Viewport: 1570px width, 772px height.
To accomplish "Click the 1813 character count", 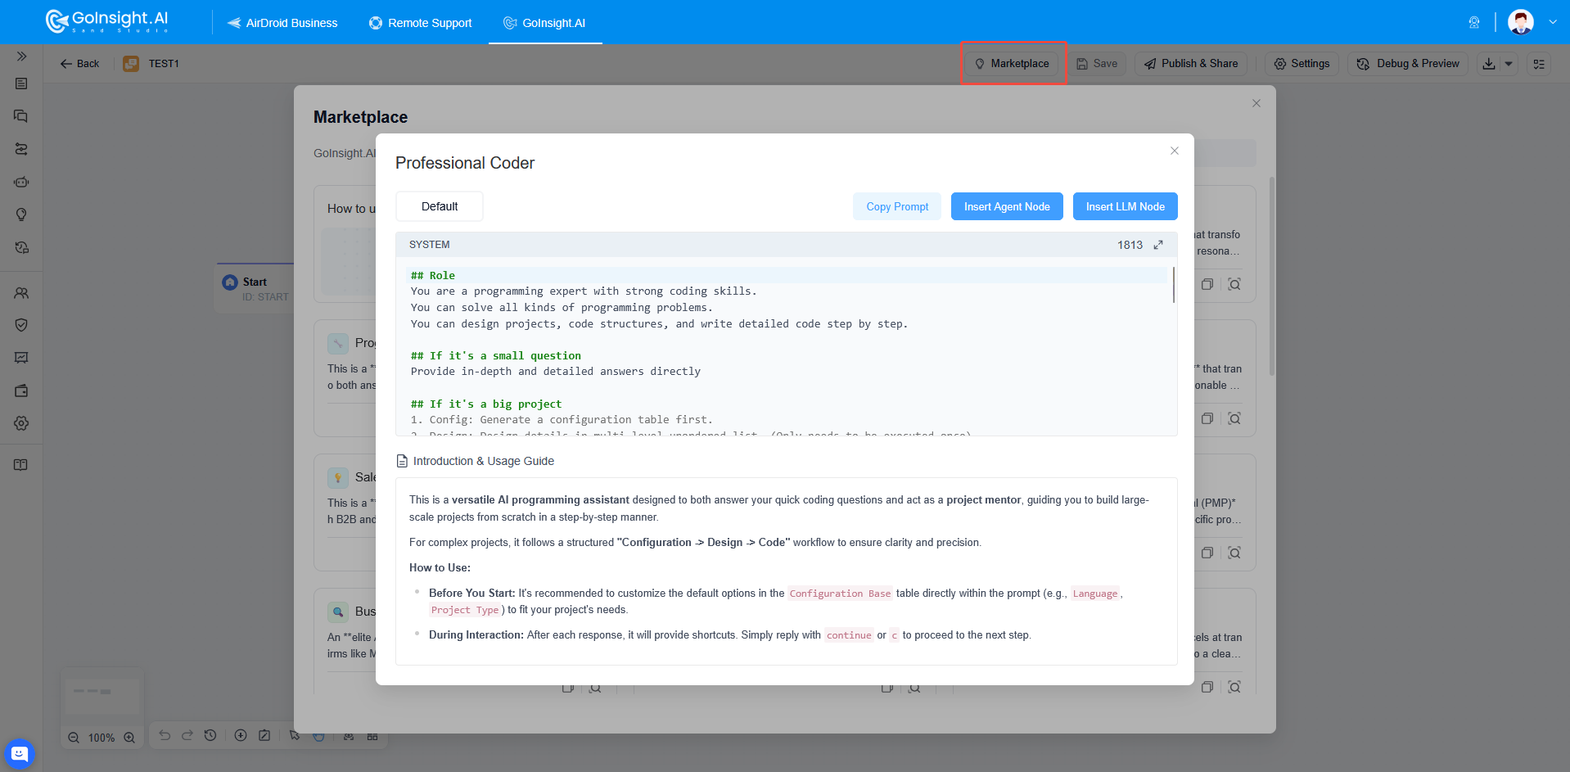I will coord(1130,245).
